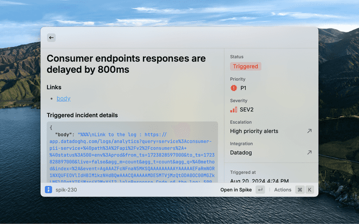Click the Command key symbol in footer
Viewport: 359px width, 224px height.
point(300,190)
